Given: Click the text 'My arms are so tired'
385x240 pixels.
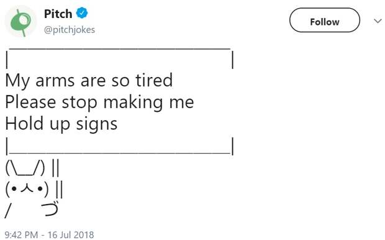Looking at the screenshot, I should (89, 81).
